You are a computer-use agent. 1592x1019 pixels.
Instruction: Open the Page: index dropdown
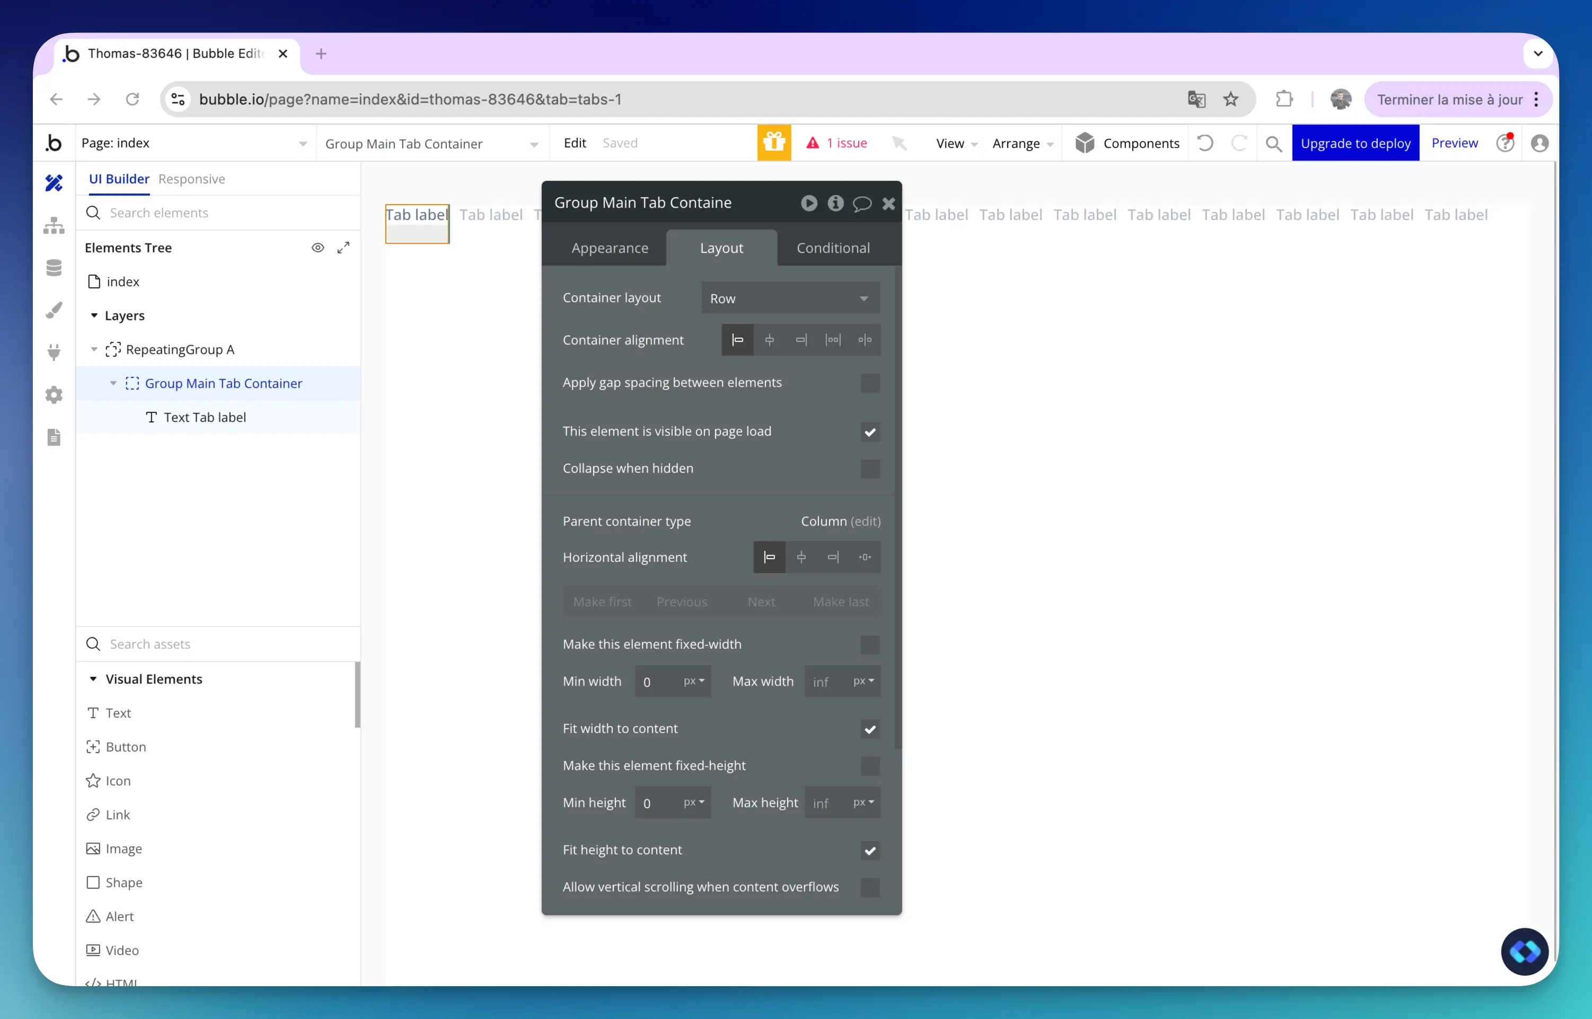[195, 143]
